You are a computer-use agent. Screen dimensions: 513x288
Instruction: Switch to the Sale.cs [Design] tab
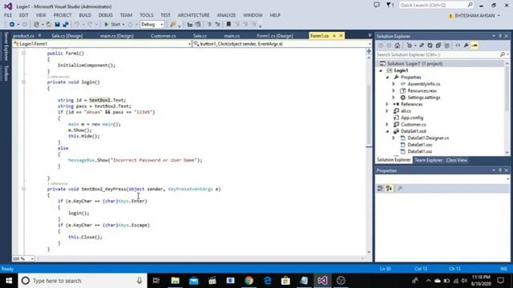pyautogui.click(x=67, y=36)
